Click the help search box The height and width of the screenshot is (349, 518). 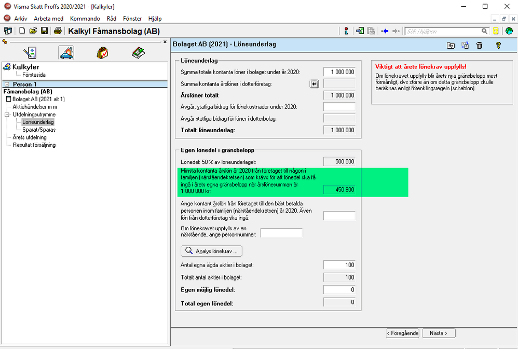tap(443, 31)
